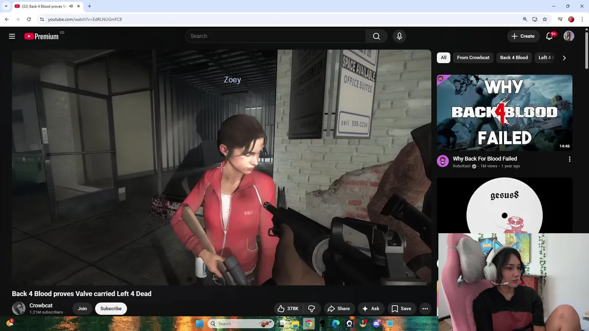
Task: Open Microsoft Edge from taskbar
Action: [x=336, y=324]
